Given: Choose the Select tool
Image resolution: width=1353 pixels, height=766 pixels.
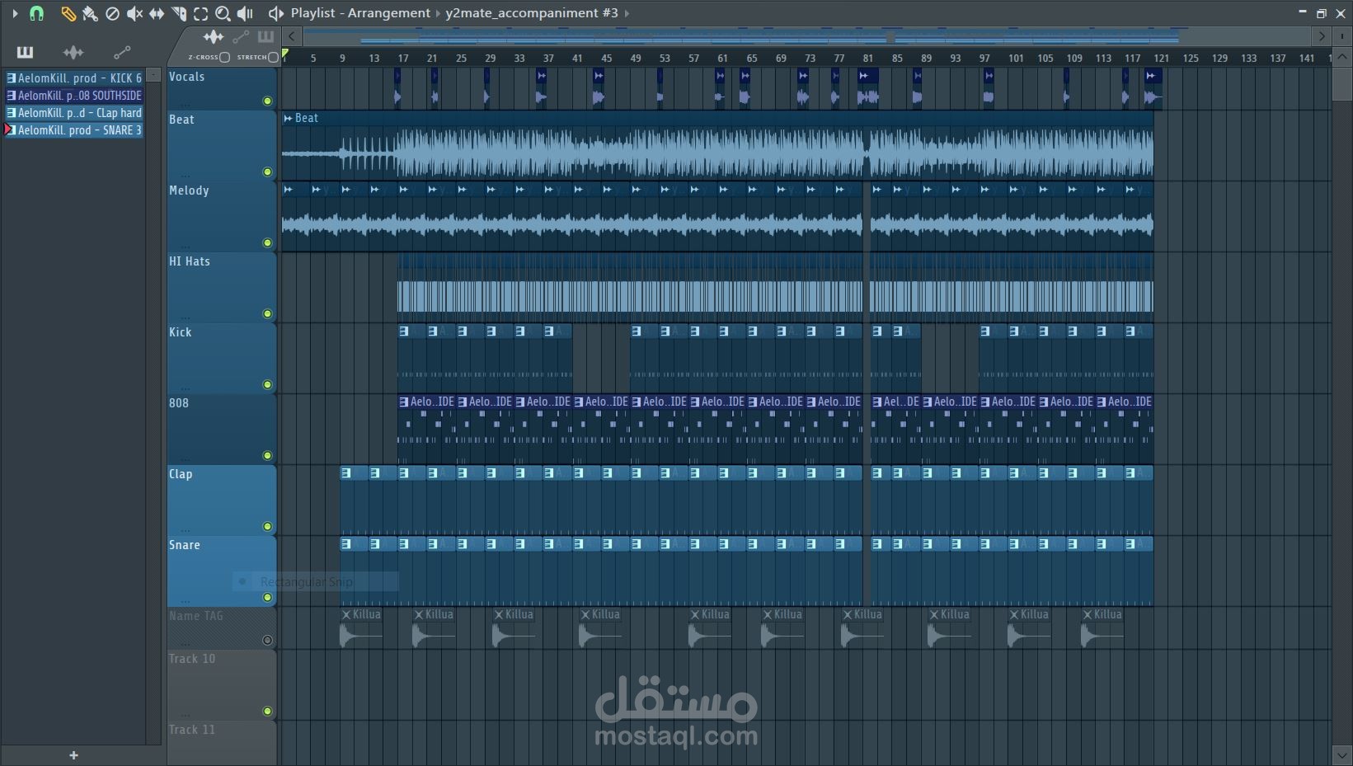Looking at the screenshot, I should [201, 13].
